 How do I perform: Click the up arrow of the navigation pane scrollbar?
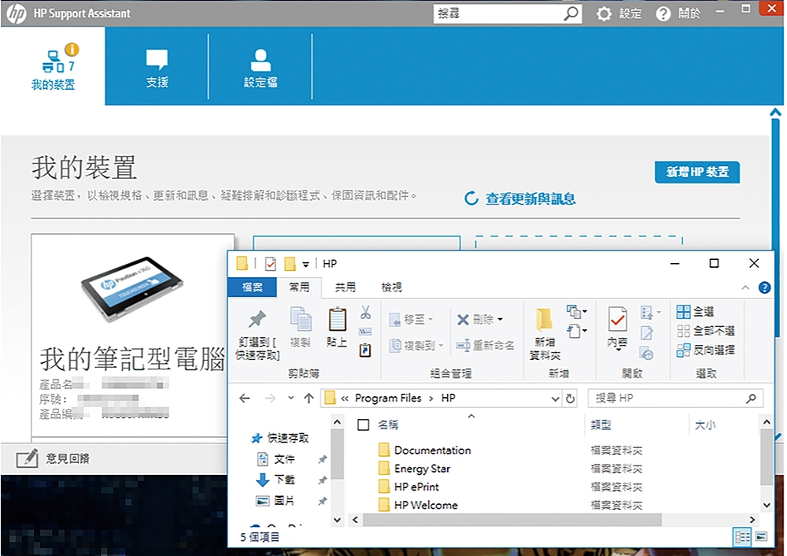pyautogui.click(x=338, y=422)
